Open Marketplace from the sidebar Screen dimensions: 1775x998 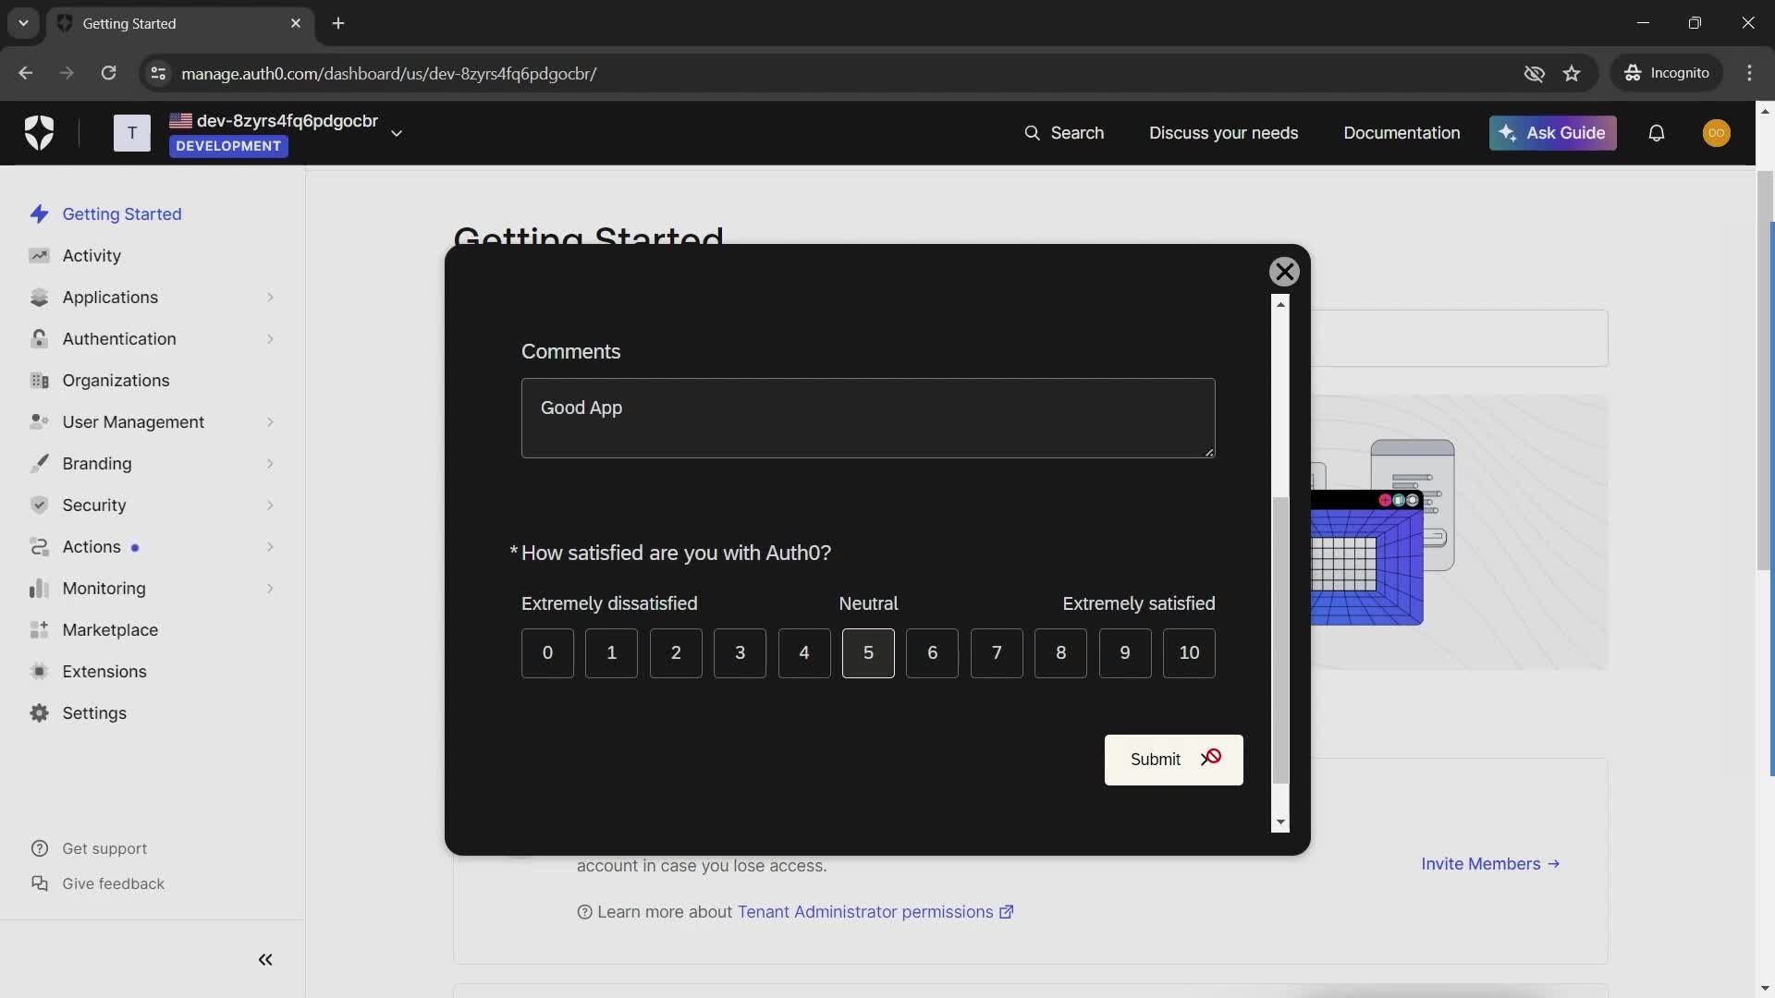coord(110,630)
